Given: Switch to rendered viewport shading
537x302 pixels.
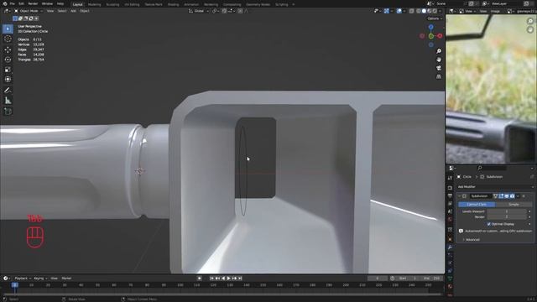Looking at the screenshot, I should point(435,11).
